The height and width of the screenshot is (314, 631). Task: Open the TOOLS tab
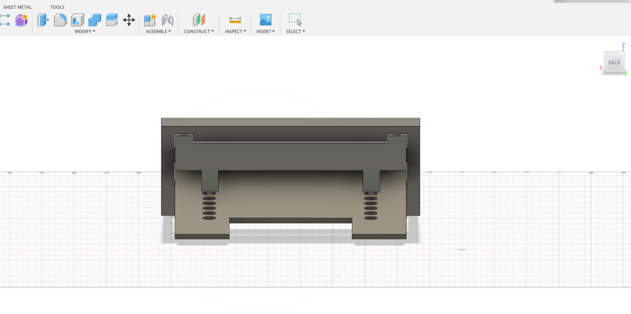click(x=57, y=7)
